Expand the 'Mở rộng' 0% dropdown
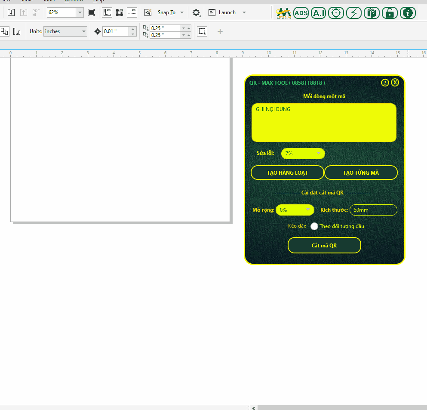The height and width of the screenshot is (410, 427). pyautogui.click(x=295, y=210)
